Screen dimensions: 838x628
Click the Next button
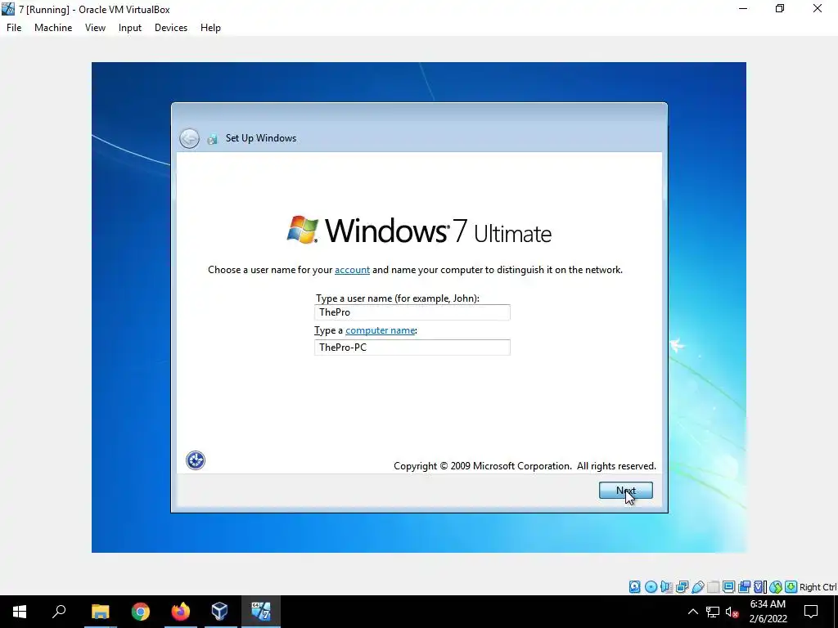(626, 491)
